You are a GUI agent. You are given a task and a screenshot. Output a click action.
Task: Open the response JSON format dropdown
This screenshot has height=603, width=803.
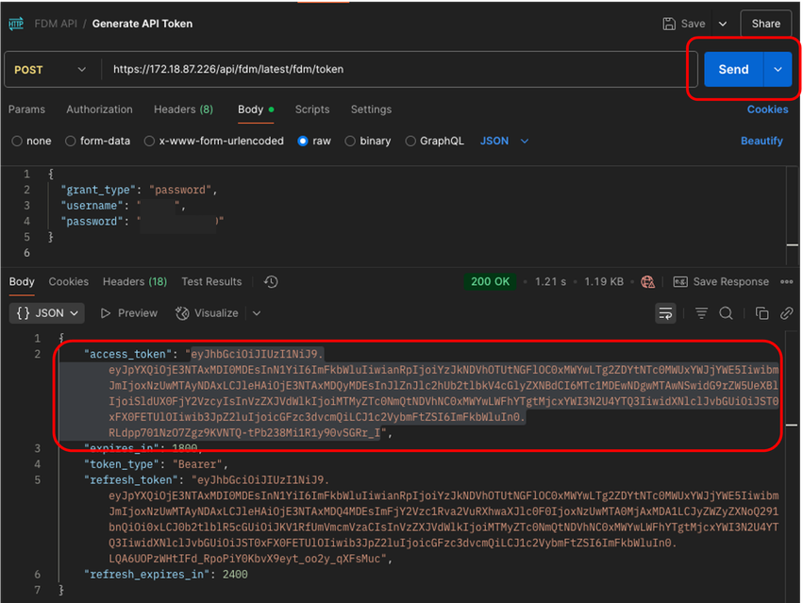point(47,313)
